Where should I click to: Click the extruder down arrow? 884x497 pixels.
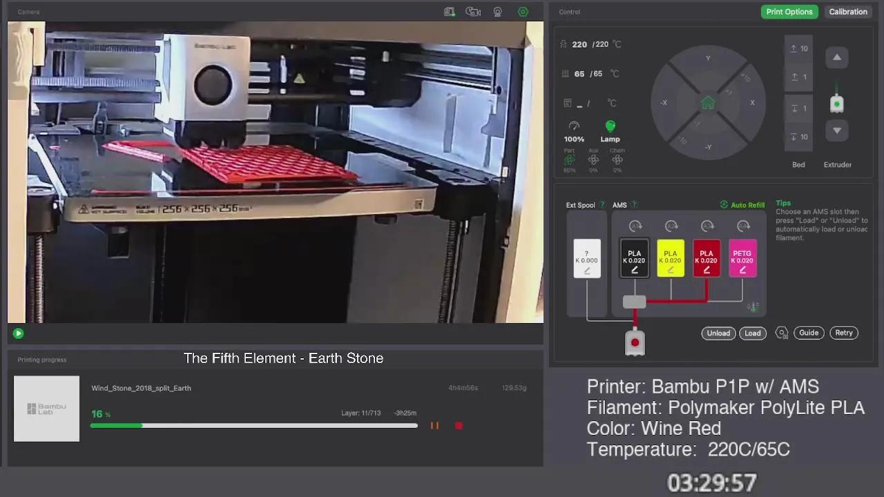[x=837, y=130]
